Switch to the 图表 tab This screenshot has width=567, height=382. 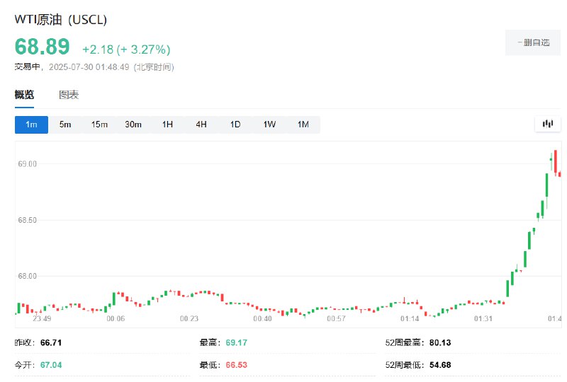(69, 95)
